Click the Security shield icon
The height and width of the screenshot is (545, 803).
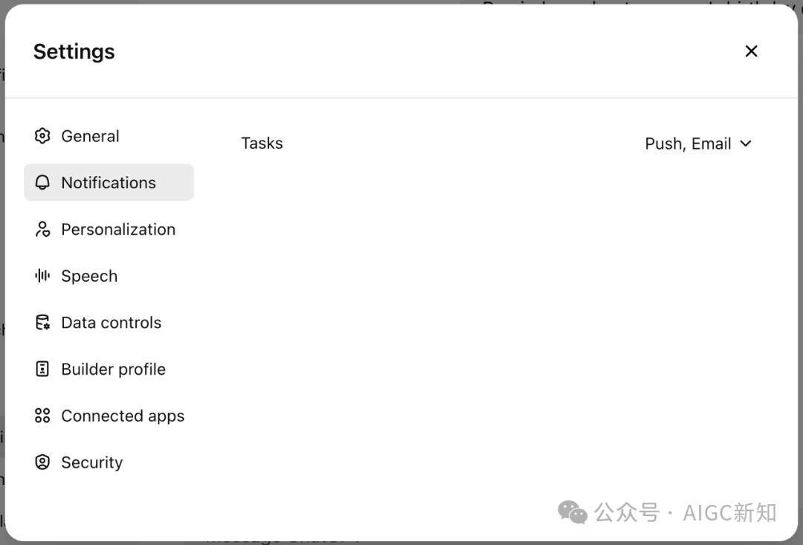(x=42, y=462)
